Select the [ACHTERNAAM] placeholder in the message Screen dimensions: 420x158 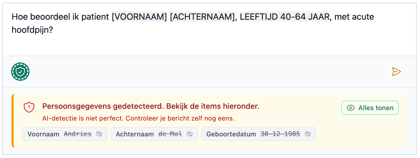tap(202, 17)
